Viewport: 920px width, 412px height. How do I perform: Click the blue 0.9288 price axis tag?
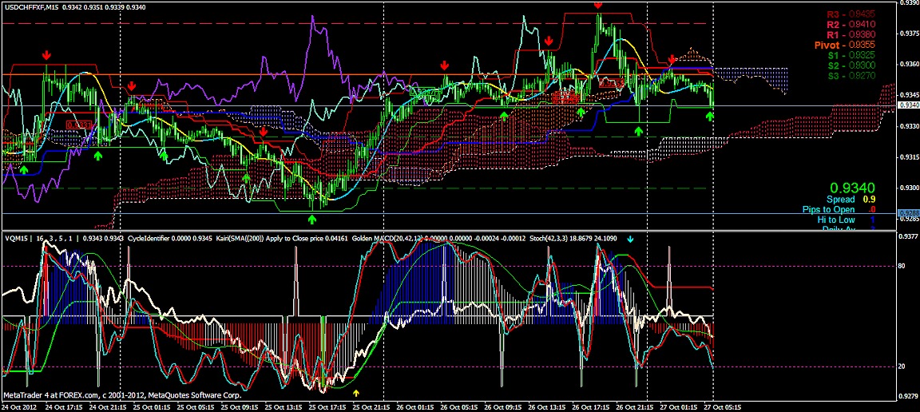pyautogui.click(x=908, y=212)
